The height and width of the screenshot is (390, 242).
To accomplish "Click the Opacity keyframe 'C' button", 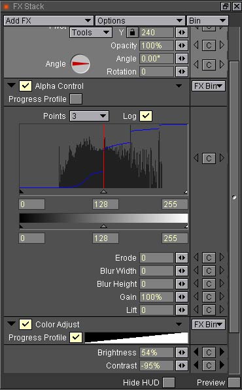I will click(209, 46).
